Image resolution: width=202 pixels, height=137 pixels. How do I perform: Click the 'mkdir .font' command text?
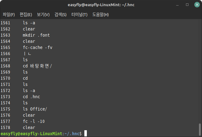pos(36,35)
